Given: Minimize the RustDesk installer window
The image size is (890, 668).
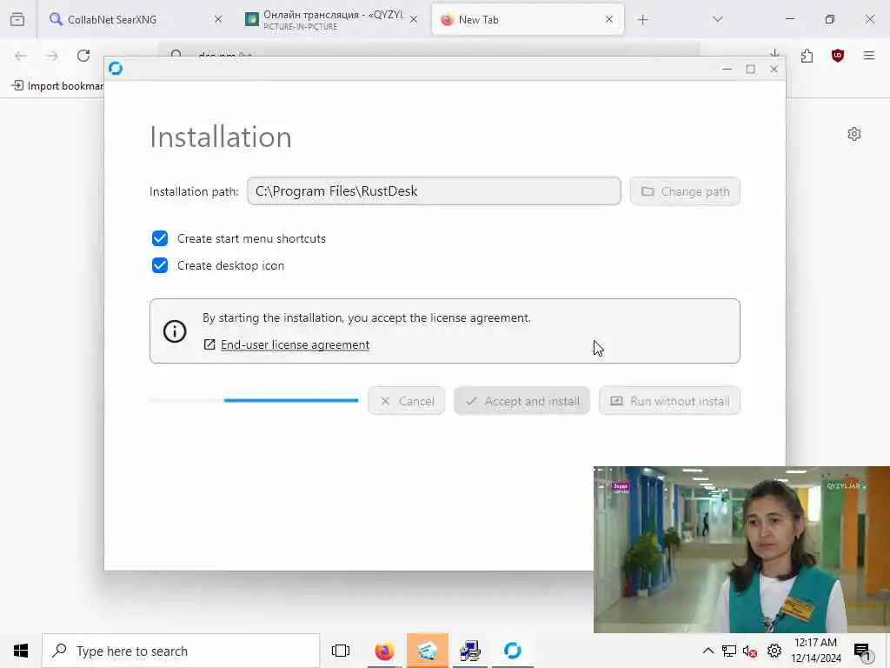Looking at the screenshot, I should pos(727,69).
